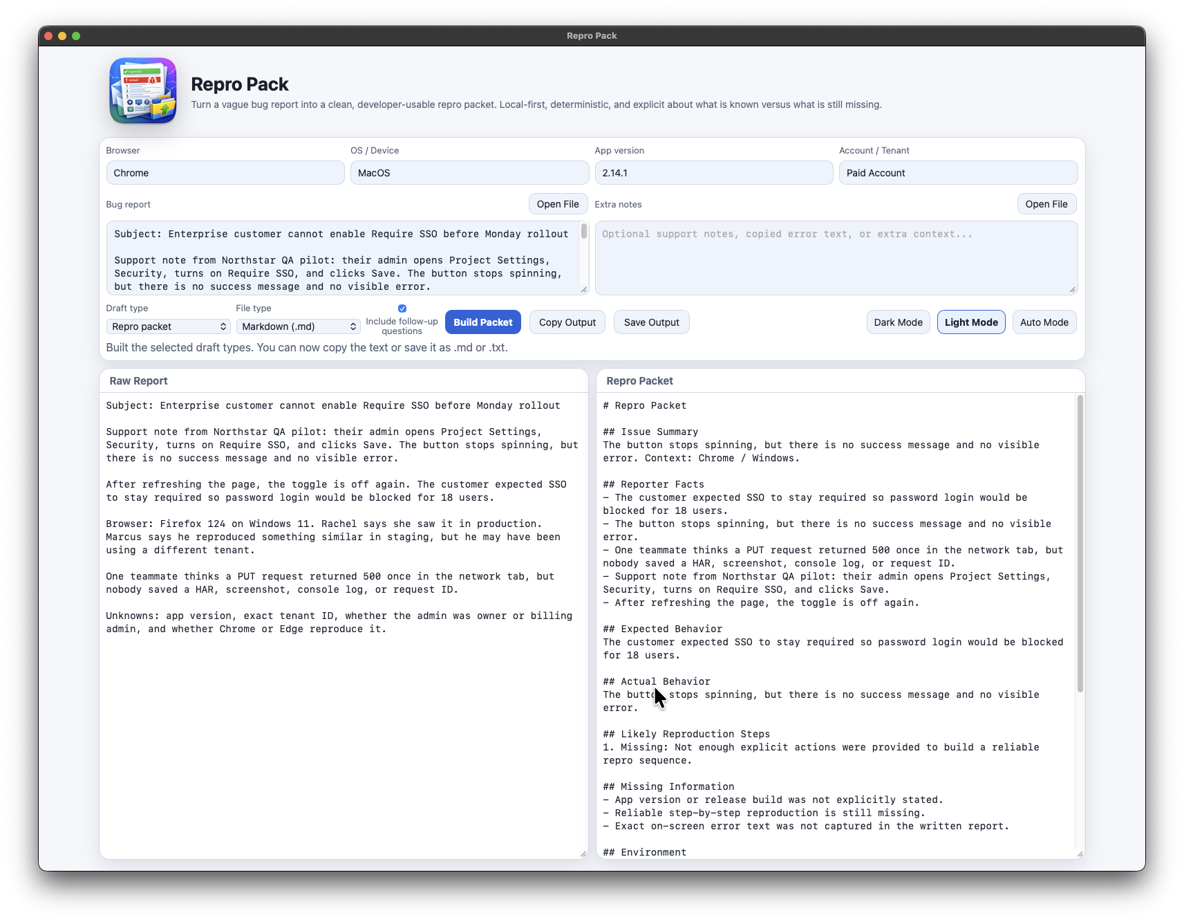Open the Draft type dropdown showing Repro packet
The width and height of the screenshot is (1184, 922).
coord(169,326)
